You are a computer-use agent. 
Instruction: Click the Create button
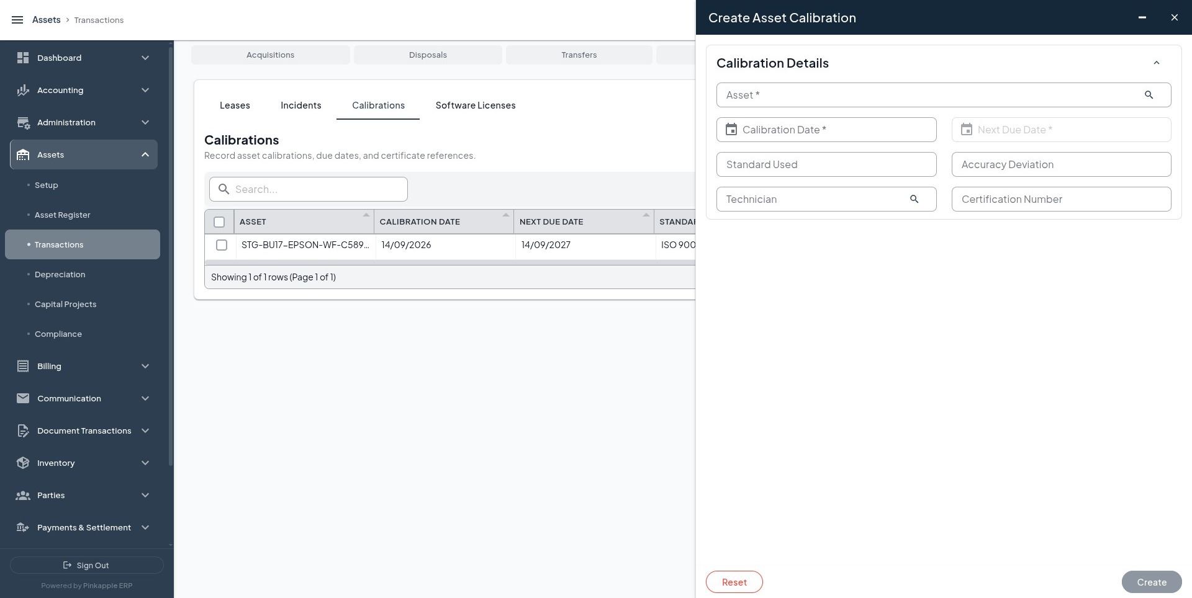[x=1152, y=582]
